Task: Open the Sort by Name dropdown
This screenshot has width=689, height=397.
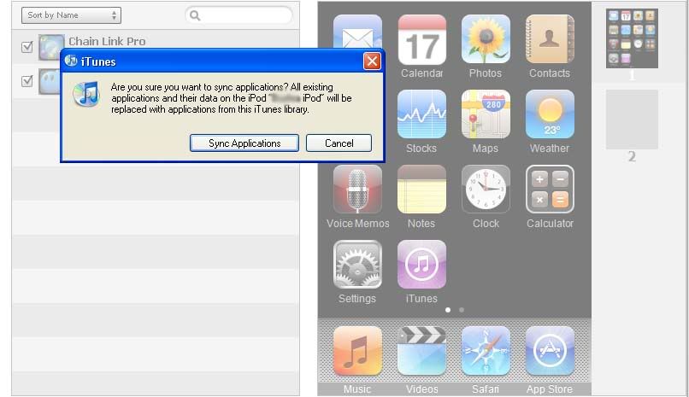Action: click(71, 15)
